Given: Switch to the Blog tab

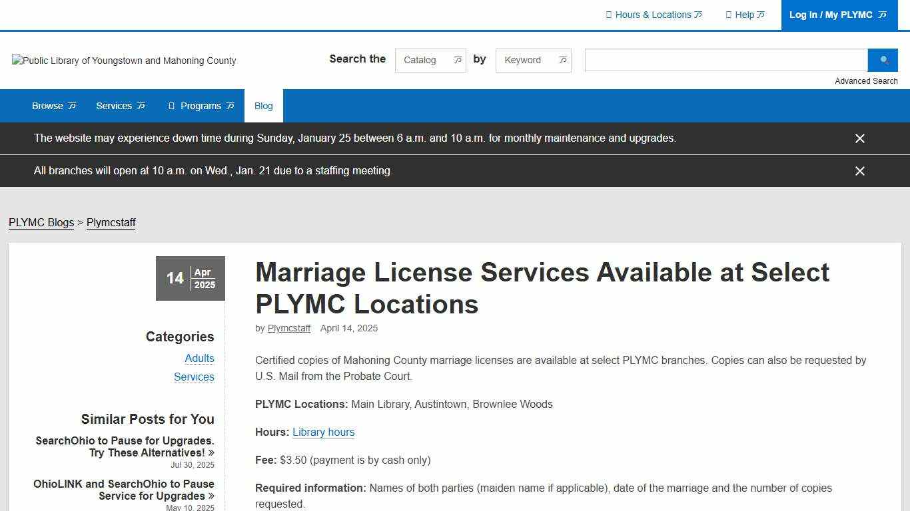Looking at the screenshot, I should click(263, 105).
